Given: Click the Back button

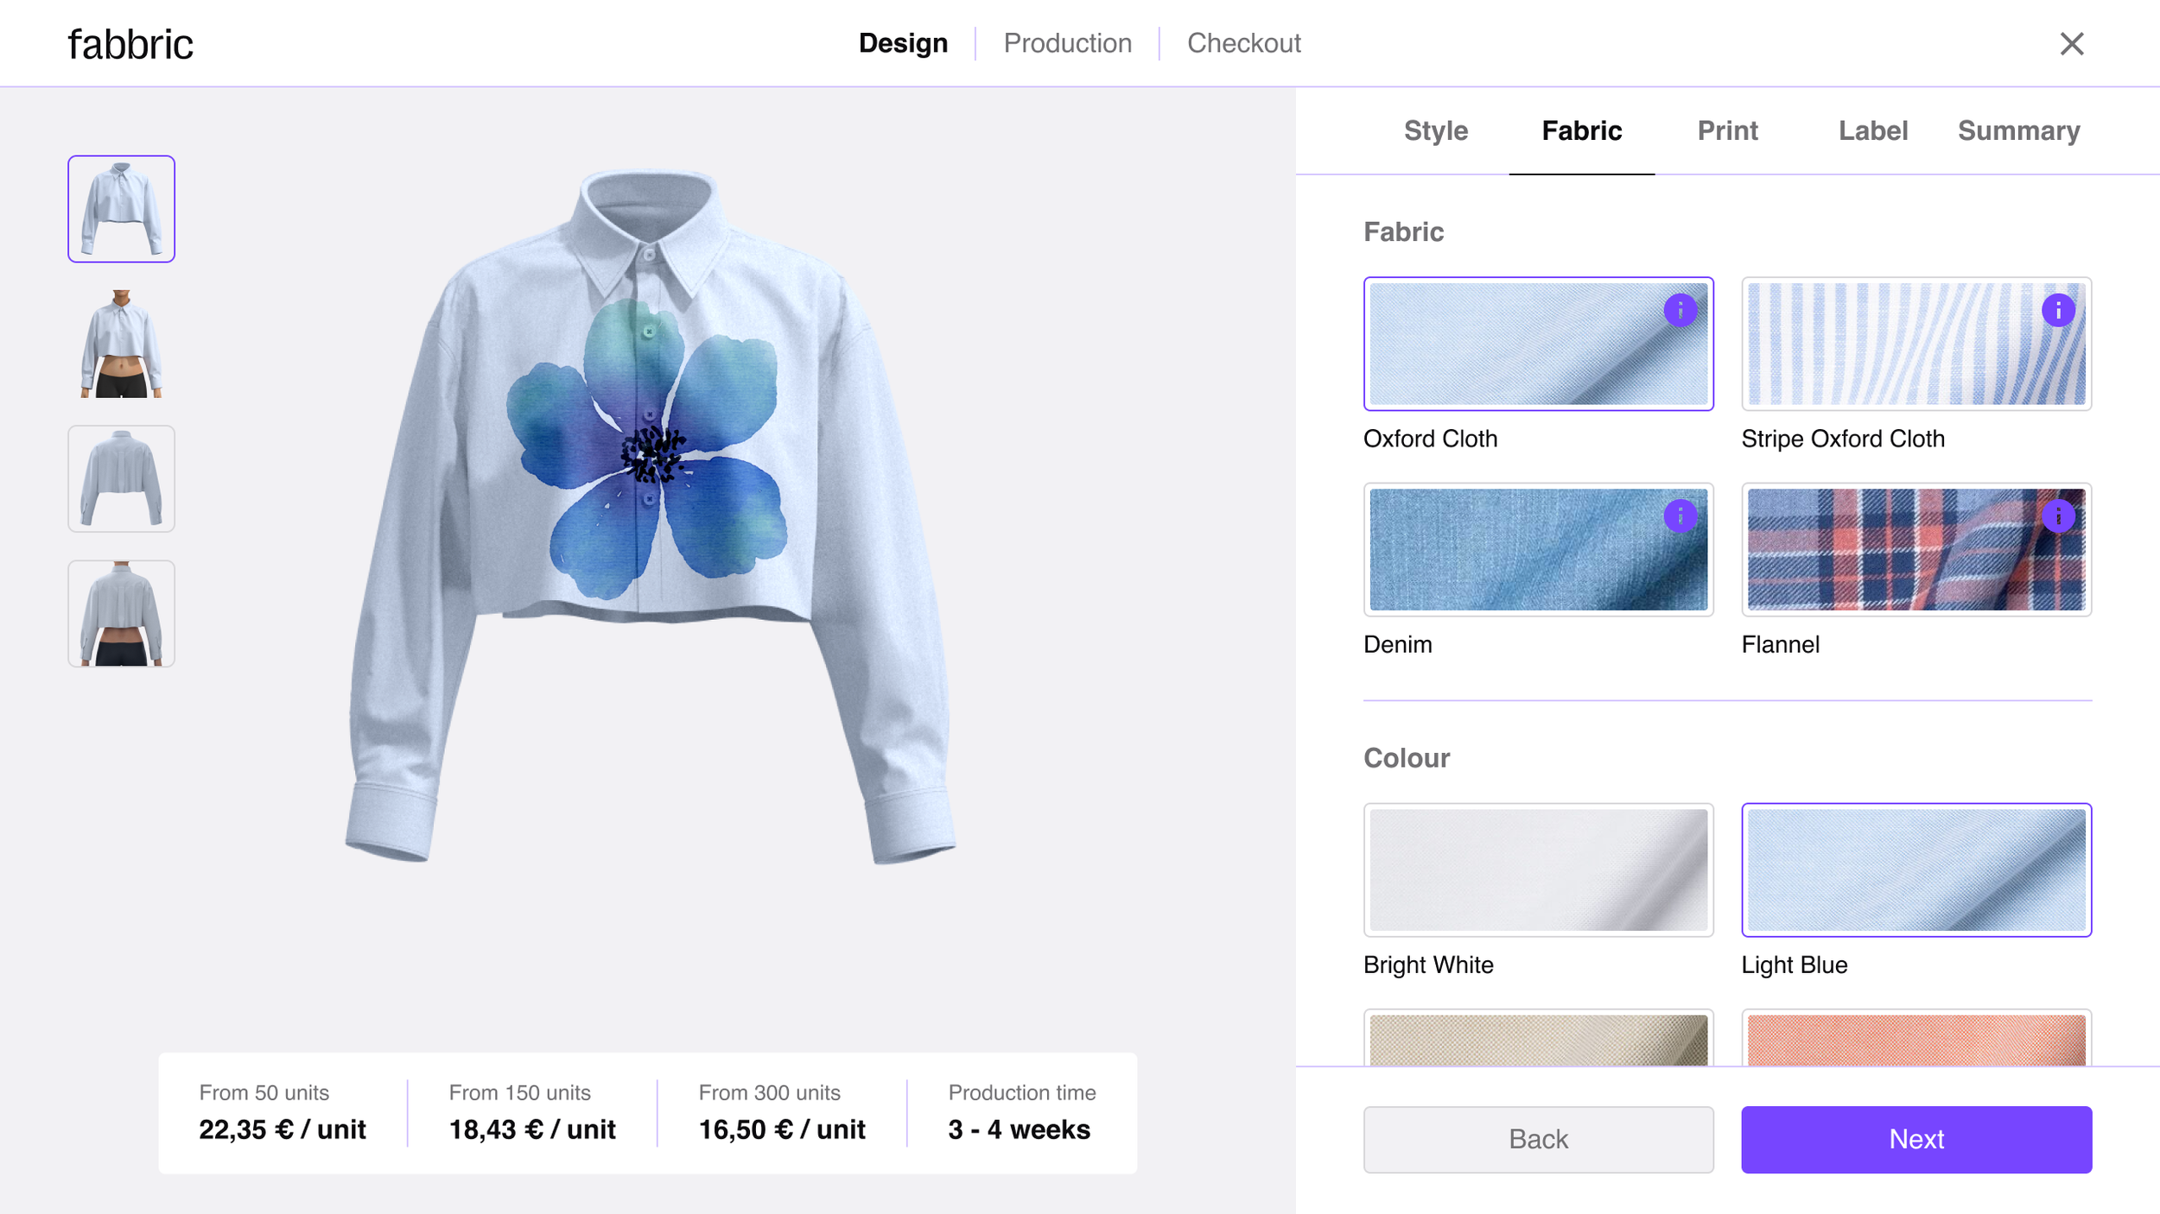Looking at the screenshot, I should pyautogui.click(x=1538, y=1139).
